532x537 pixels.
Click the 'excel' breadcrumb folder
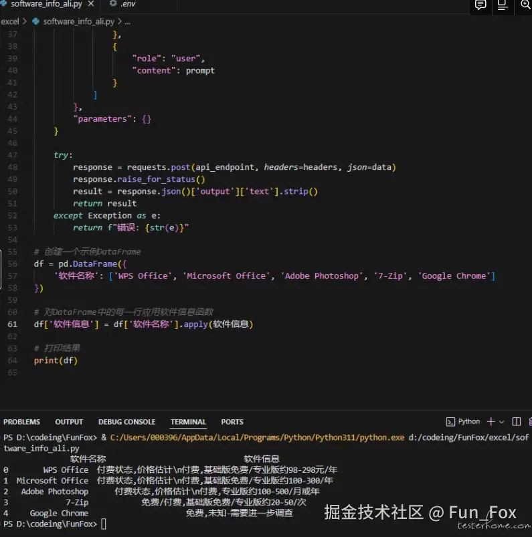tap(10, 21)
